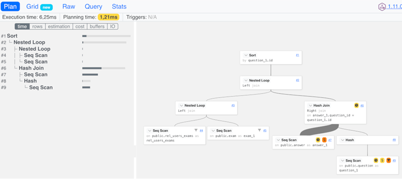The height and width of the screenshot is (179, 402).
Task: Switch to the Query tab
Action: [94, 7]
